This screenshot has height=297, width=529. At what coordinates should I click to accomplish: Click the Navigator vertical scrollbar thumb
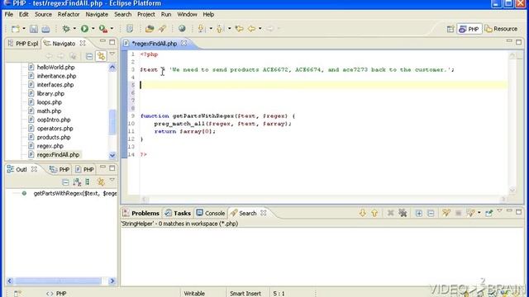[112, 122]
